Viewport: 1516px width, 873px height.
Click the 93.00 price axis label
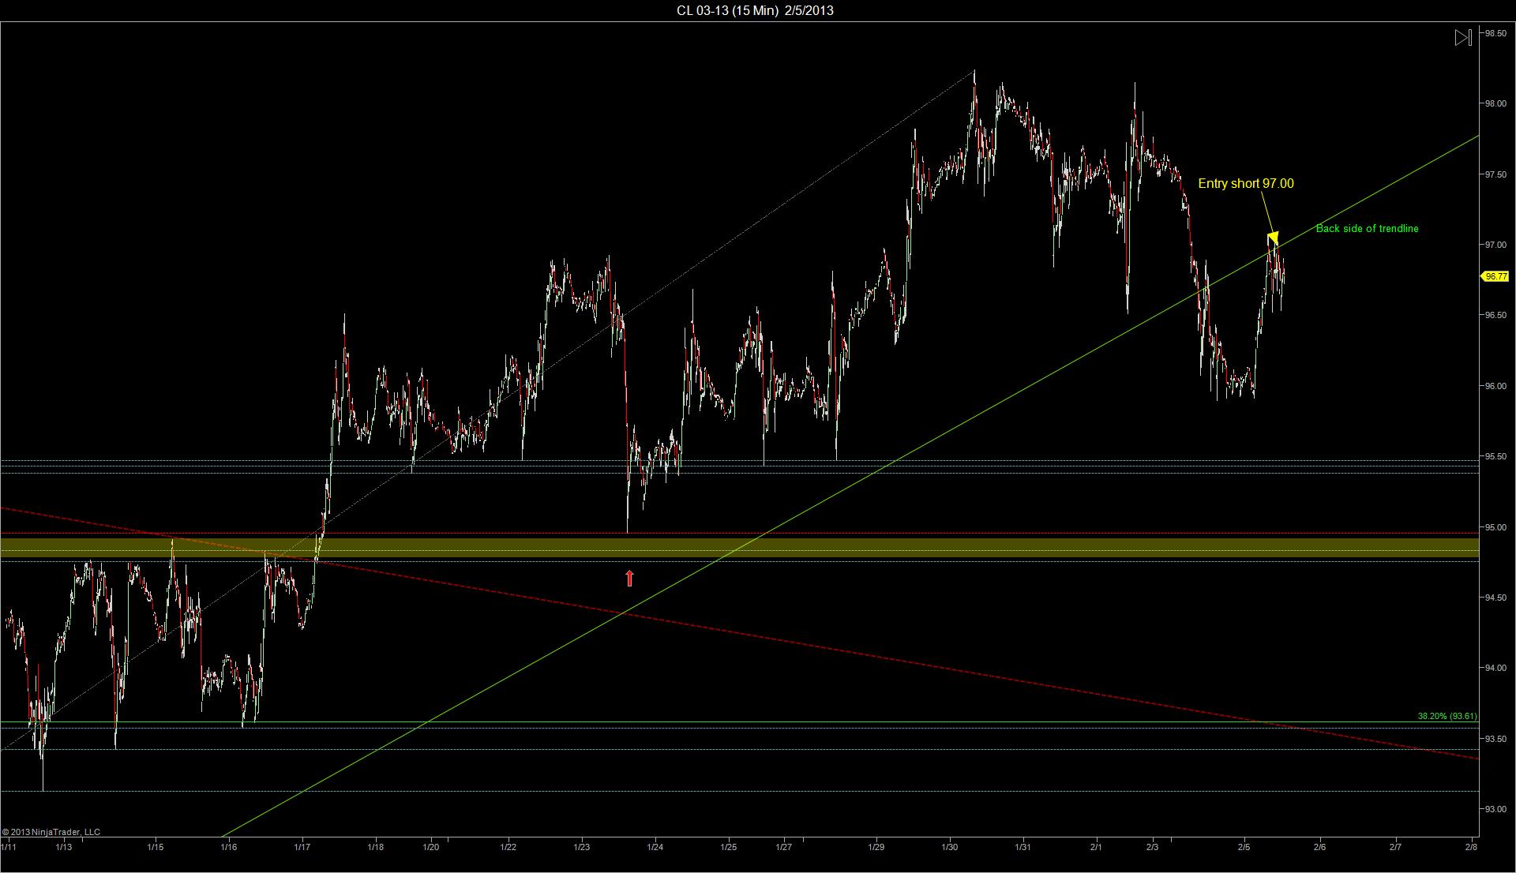[1495, 809]
